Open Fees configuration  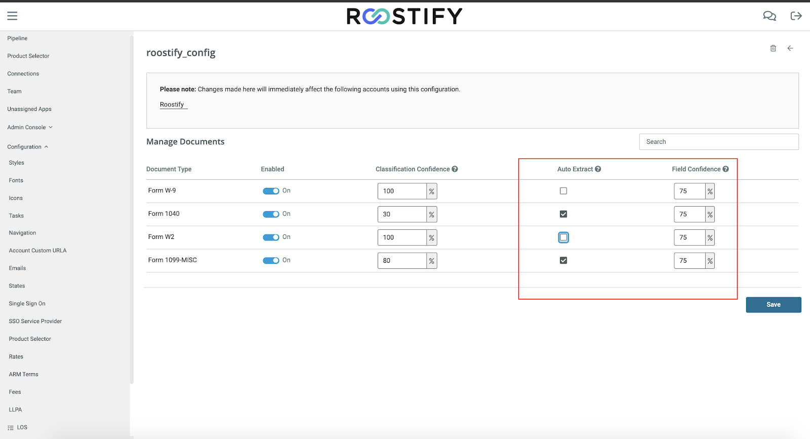(15, 392)
